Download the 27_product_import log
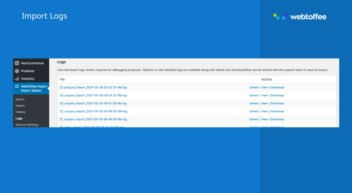Screen dimensions: 352x193 point(277,87)
